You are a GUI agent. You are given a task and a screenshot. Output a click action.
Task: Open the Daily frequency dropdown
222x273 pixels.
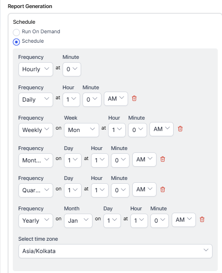[x=36, y=100]
